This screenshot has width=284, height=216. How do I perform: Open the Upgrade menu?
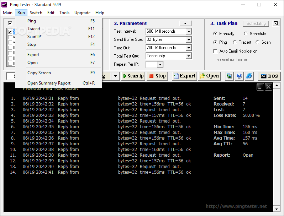[83, 13]
